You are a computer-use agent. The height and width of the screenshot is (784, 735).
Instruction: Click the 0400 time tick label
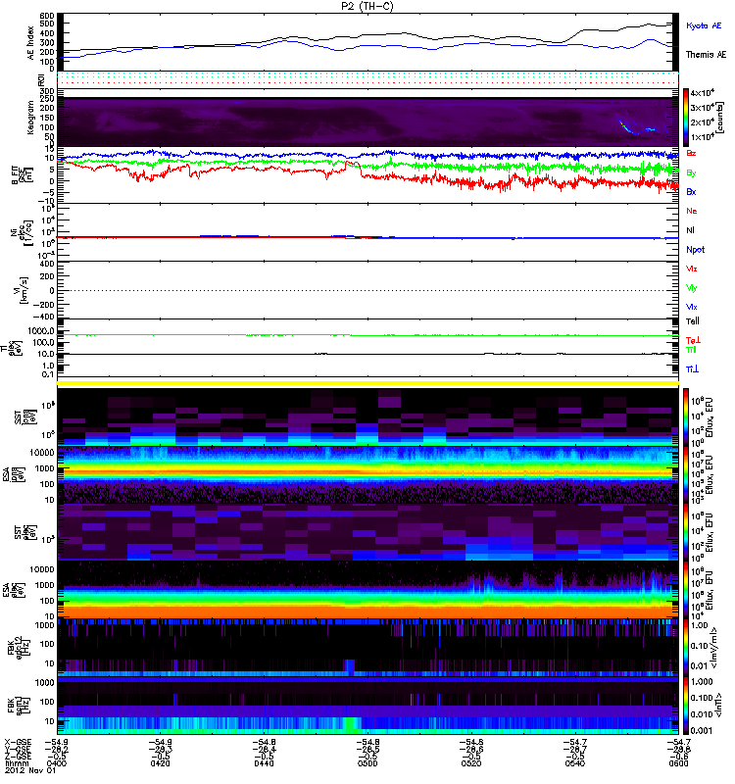(57, 763)
